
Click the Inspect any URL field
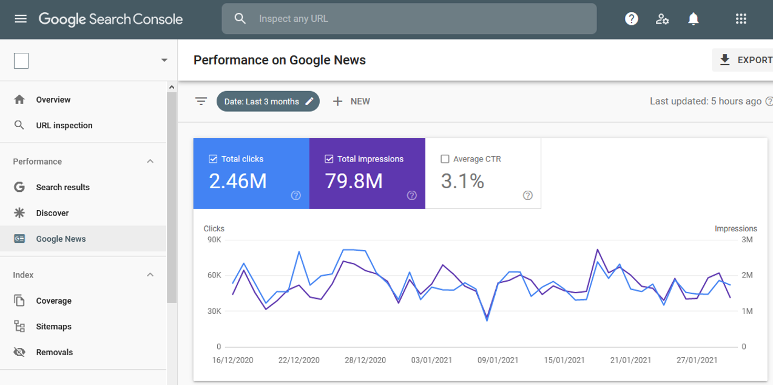(409, 19)
